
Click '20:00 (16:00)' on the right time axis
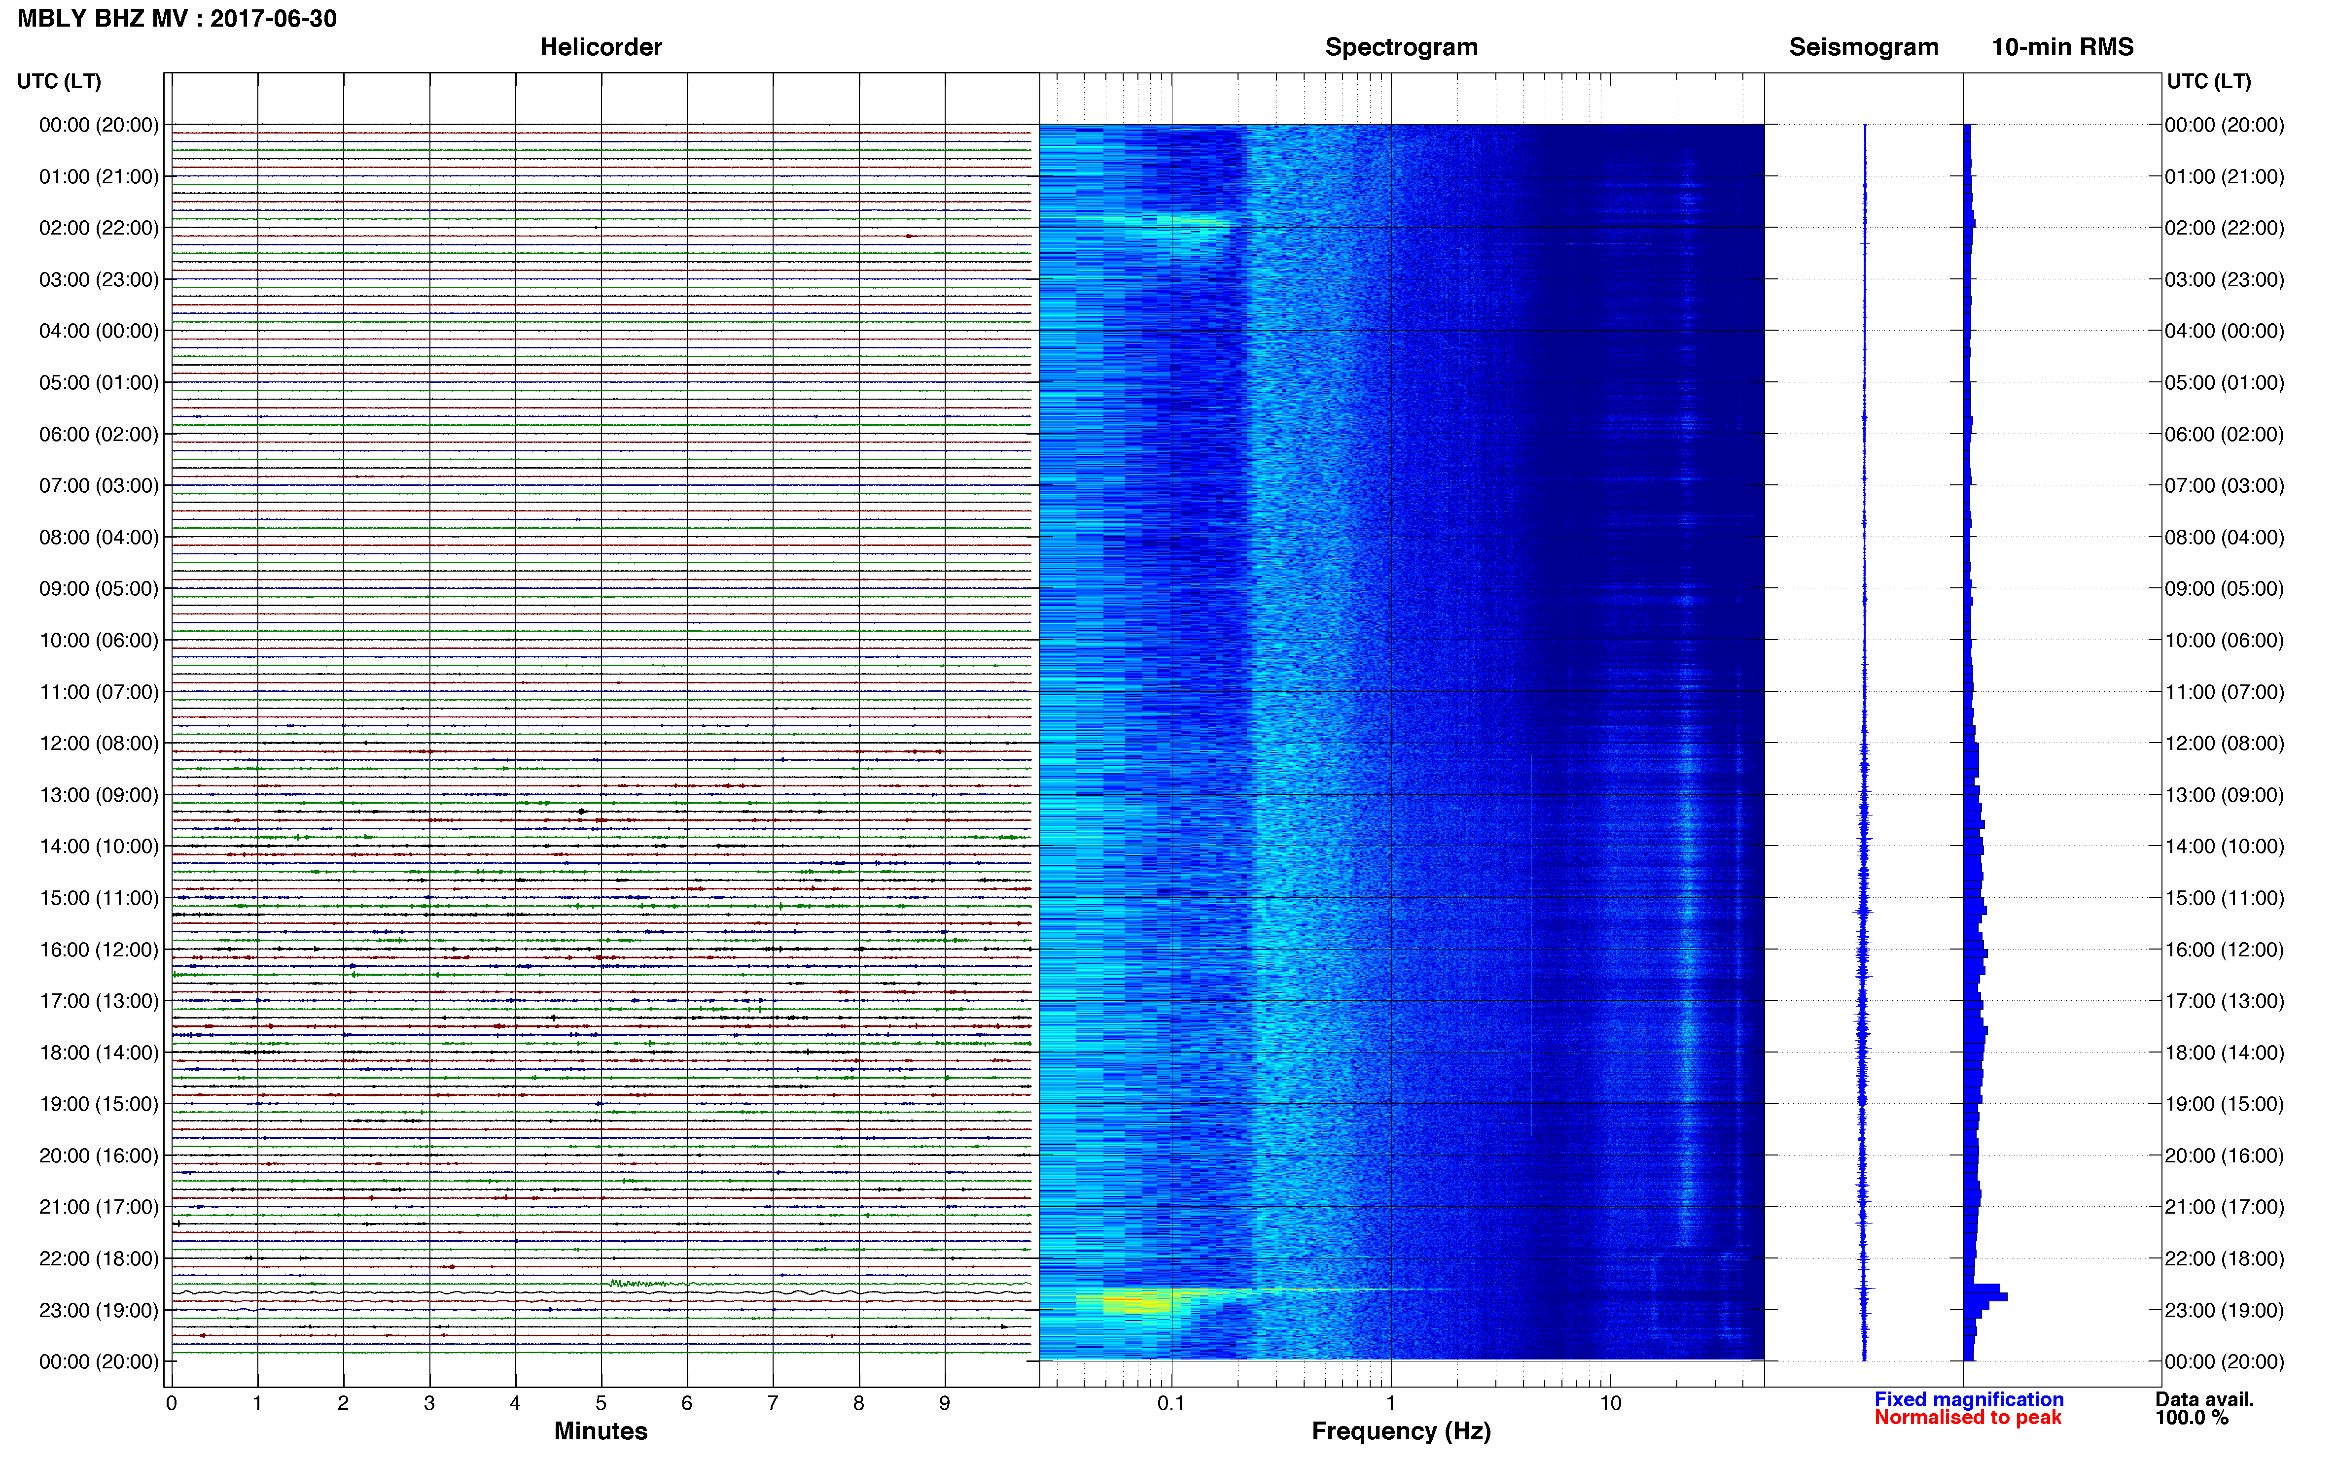pyautogui.click(x=2224, y=1156)
